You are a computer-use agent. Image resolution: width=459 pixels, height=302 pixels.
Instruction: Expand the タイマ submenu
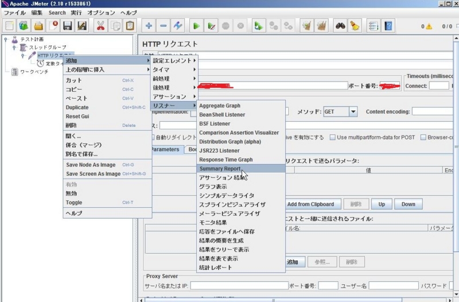click(x=174, y=69)
